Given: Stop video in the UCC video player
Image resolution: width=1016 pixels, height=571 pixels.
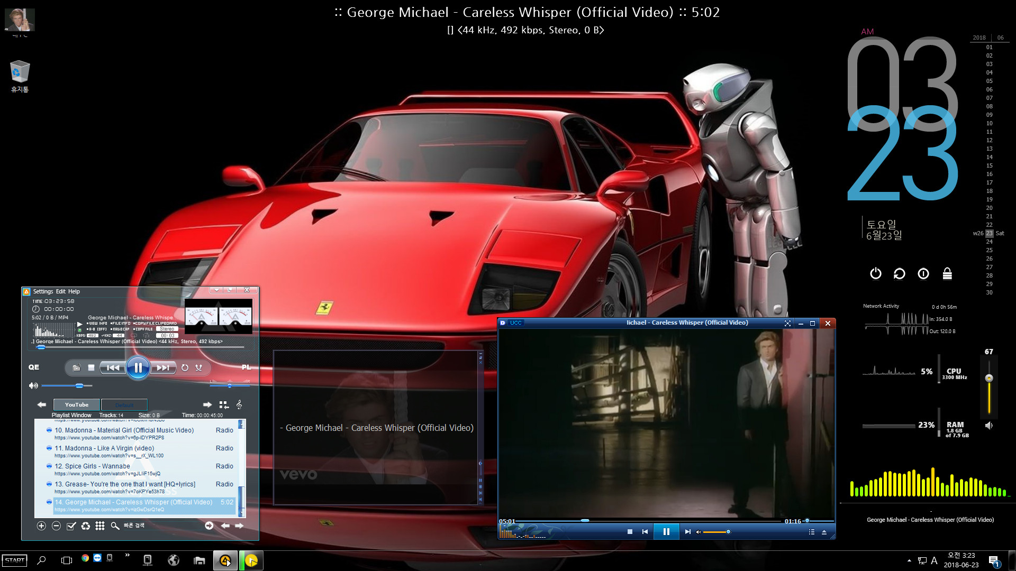Looking at the screenshot, I should pos(630,532).
